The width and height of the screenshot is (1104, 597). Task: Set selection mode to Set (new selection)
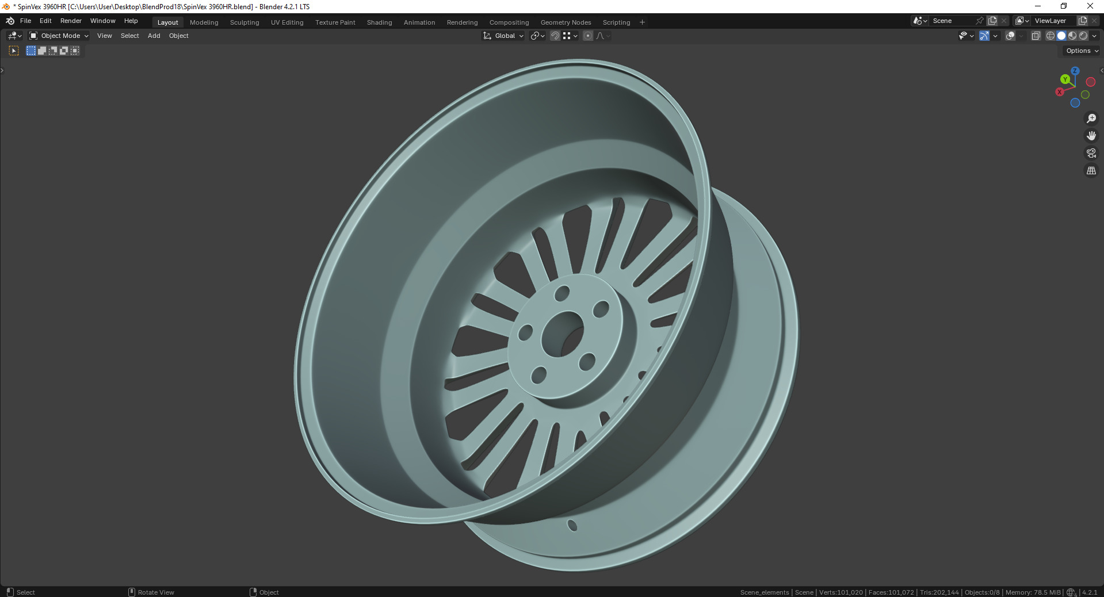[31, 51]
